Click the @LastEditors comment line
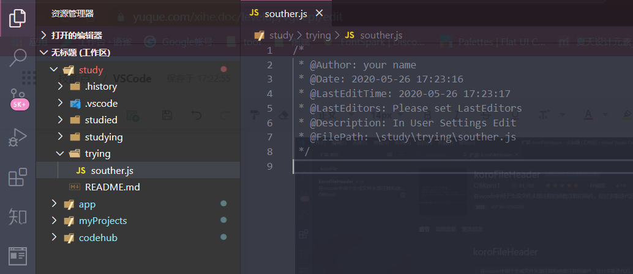 tap(410, 108)
